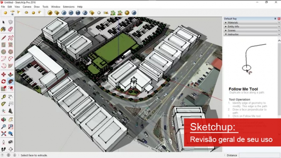Select the Axes tool
The height and width of the screenshot is (158, 281).
[x=4, y=111]
